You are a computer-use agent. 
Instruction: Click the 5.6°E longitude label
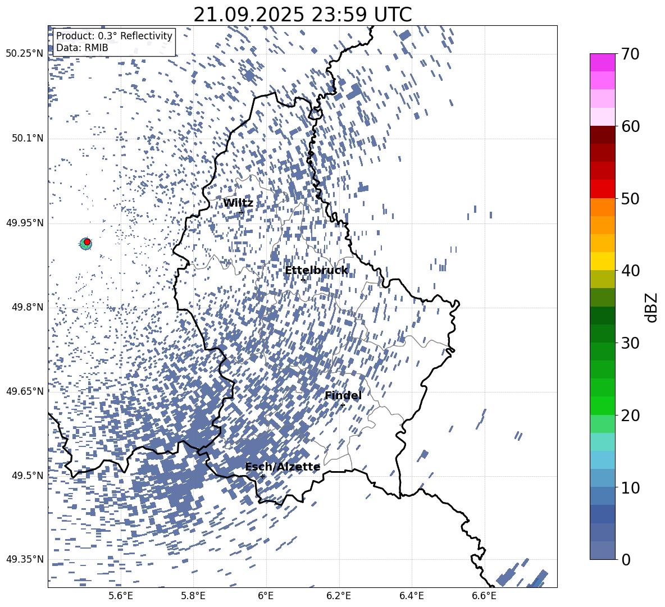tap(121, 596)
